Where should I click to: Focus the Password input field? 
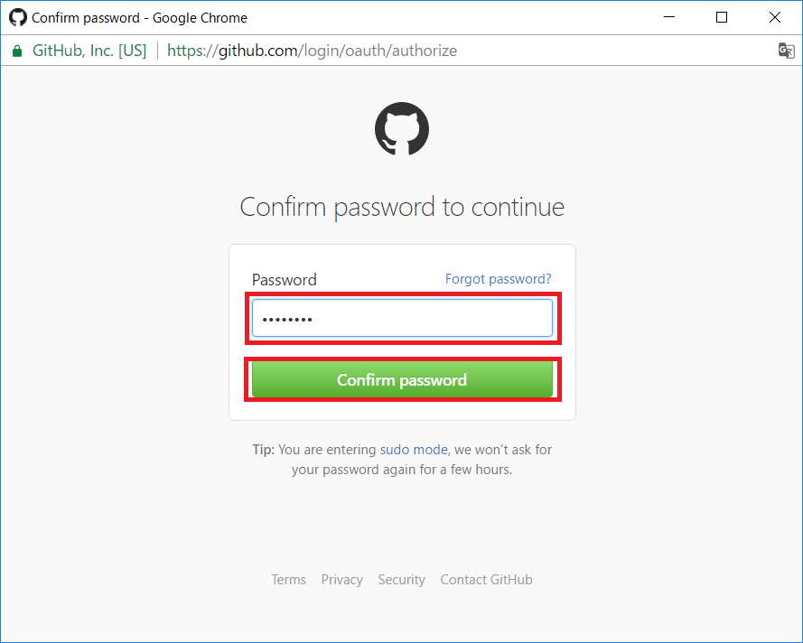pyautogui.click(x=402, y=319)
